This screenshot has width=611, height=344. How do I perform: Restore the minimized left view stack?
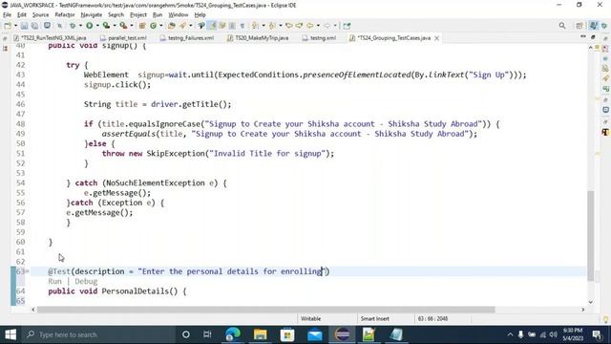(x=6, y=38)
